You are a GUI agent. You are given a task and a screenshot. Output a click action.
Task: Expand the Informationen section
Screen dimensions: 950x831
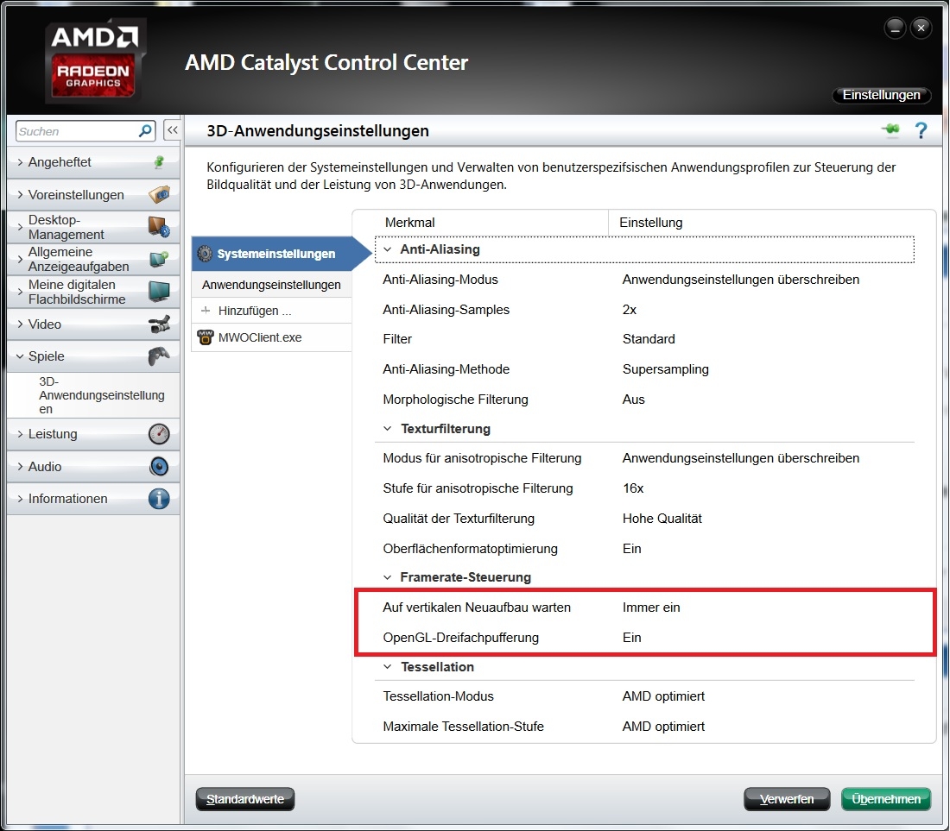pyautogui.click(x=20, y=499)
